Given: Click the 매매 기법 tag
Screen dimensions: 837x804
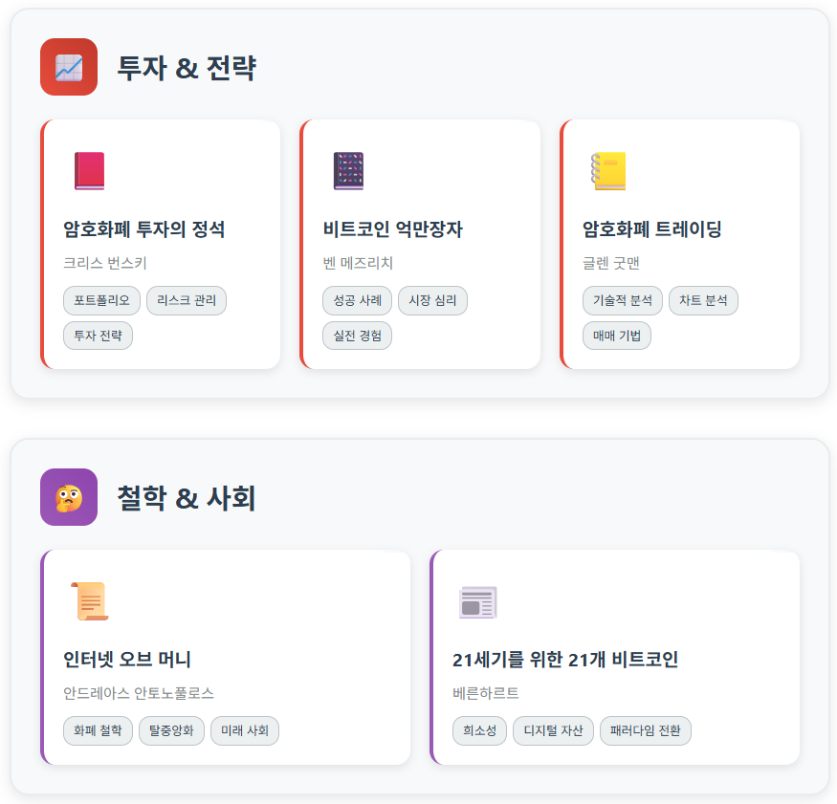Looking at the screenshot, I should (617, 336).
